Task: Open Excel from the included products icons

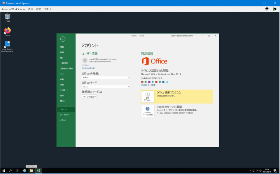Action: tap(146, 82)
